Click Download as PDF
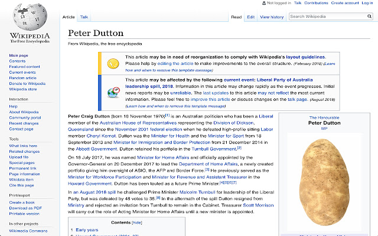The height and width of the screenshot is (236, 378). 25,208
